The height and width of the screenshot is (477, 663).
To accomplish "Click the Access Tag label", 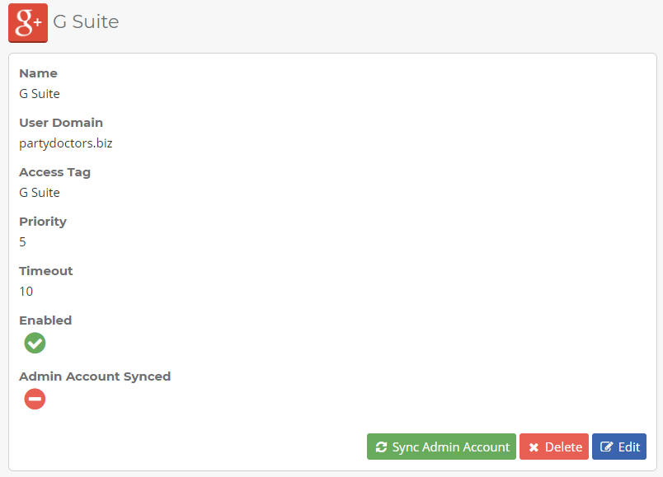I will click(x=54, y=172).
